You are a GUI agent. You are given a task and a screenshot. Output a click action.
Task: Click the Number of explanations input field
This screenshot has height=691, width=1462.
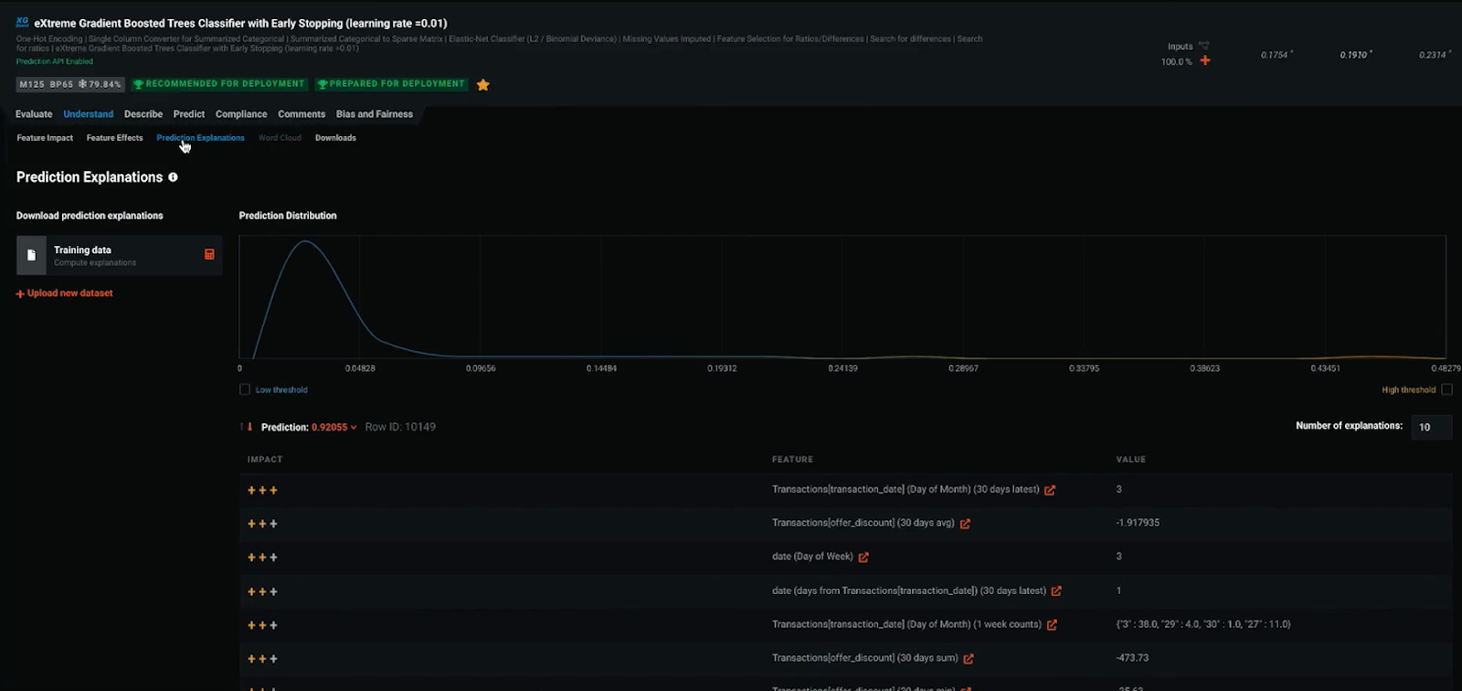1431,427
